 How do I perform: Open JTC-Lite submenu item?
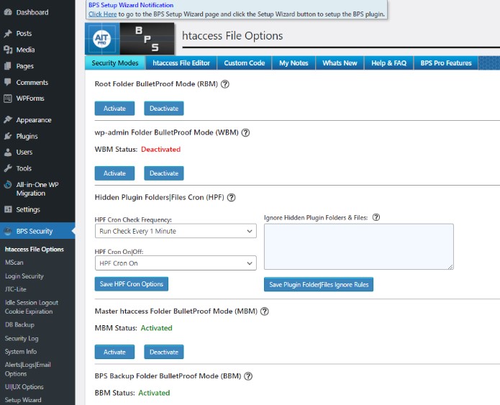[15, 289]
